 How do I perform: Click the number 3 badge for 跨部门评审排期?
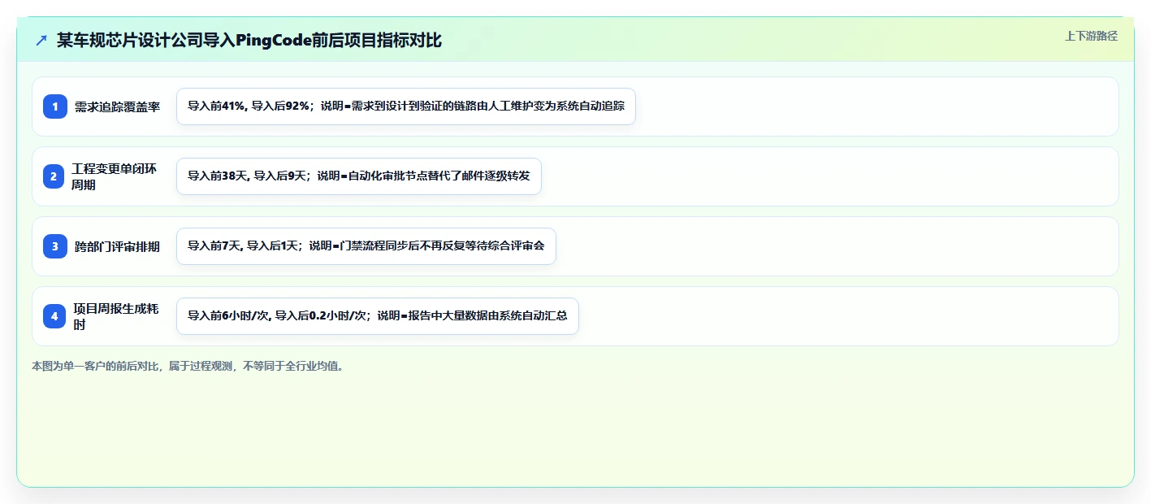click(x=55, y=246)
